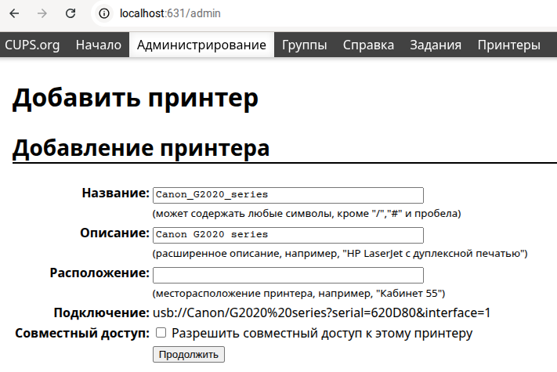The width and height of the screenshot is (557, 372).
Task: Click the 'Разрешить совместный доступ' label text
Action: coord(322,334)
